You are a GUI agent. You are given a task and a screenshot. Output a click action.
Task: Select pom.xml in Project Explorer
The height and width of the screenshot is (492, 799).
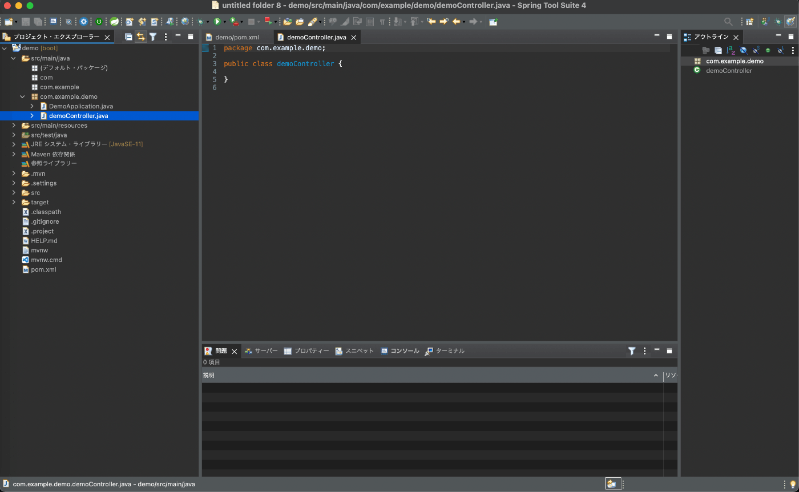(x=43, y=269)
